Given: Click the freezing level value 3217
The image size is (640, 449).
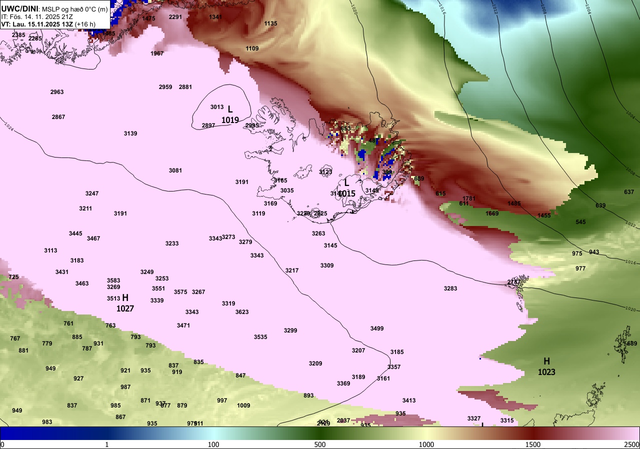Looking at the screenshot, I should pos(292,270).
